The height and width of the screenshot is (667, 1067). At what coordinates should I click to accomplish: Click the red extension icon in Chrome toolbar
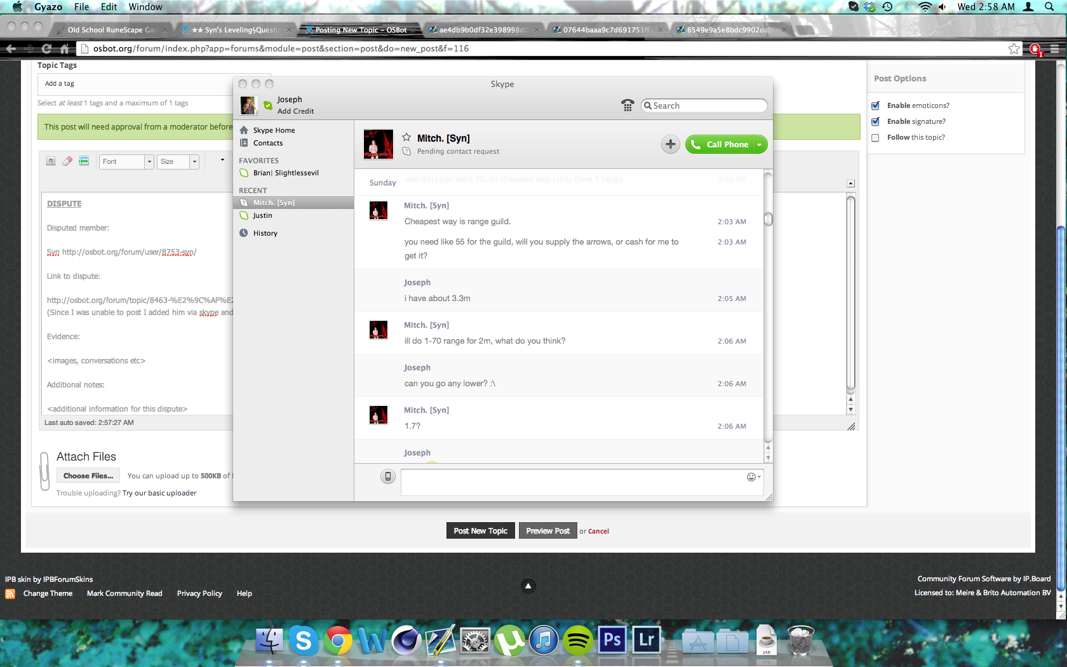pos(1035,50)
